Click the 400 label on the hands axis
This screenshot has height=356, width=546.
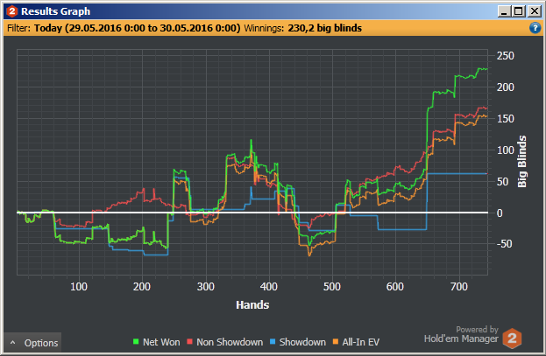tap(268, 287)
